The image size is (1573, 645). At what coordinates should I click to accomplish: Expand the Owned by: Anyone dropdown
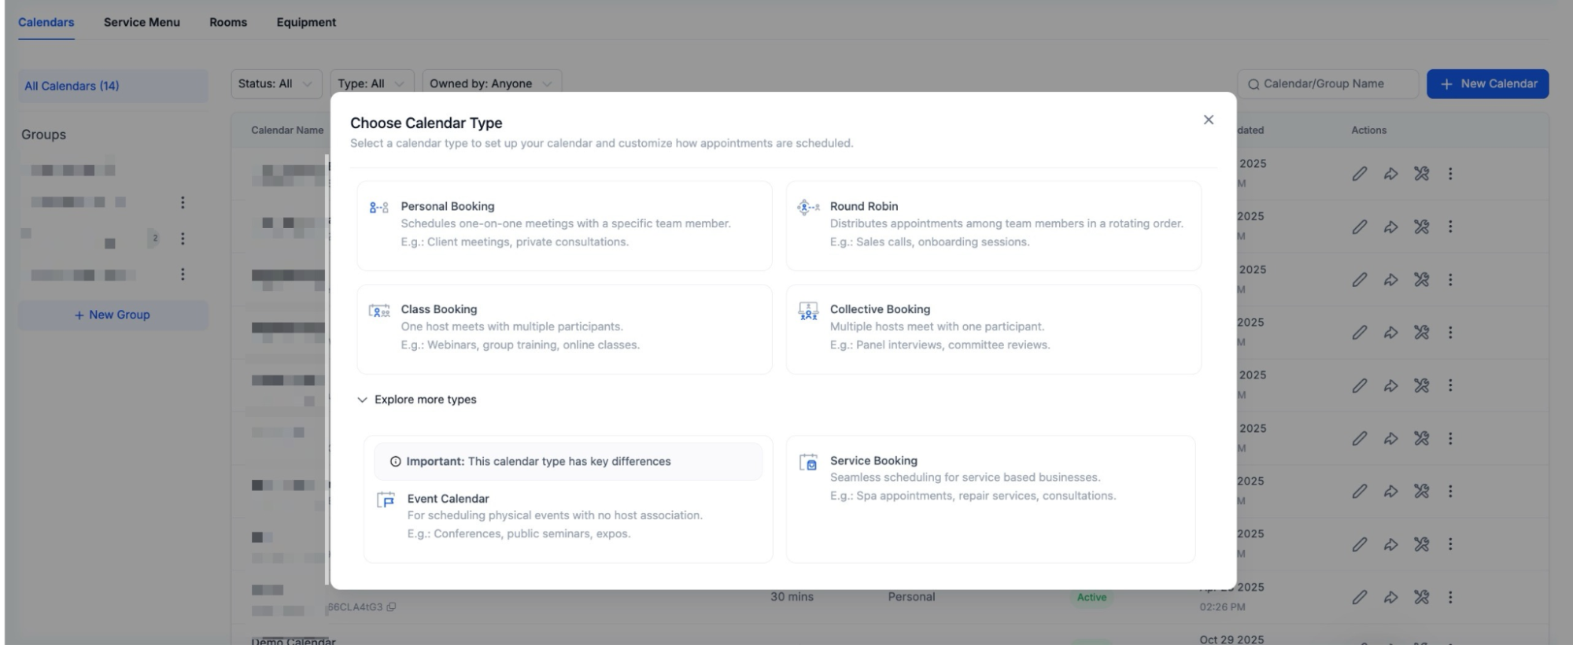pyautogui.click(x=491, y=84)
